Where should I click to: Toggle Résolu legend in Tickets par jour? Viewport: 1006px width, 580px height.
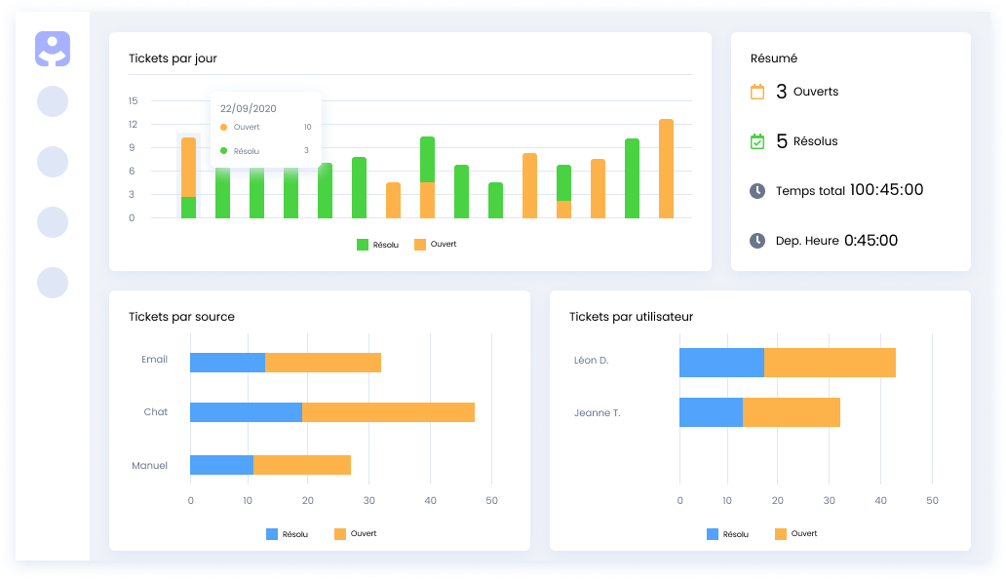click(377, 245)
